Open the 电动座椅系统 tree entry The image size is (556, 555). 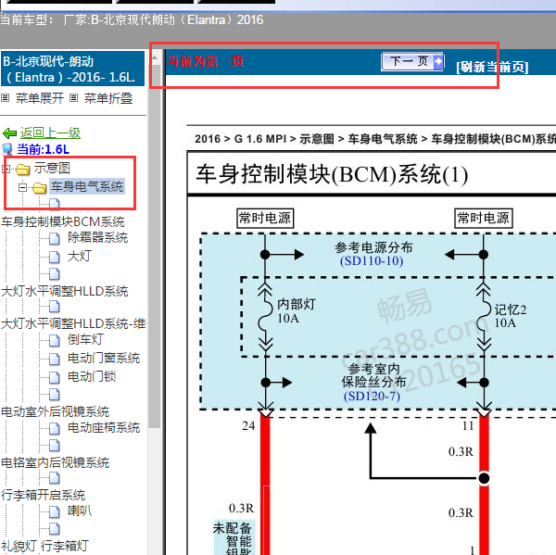click(x=104, y=427)
